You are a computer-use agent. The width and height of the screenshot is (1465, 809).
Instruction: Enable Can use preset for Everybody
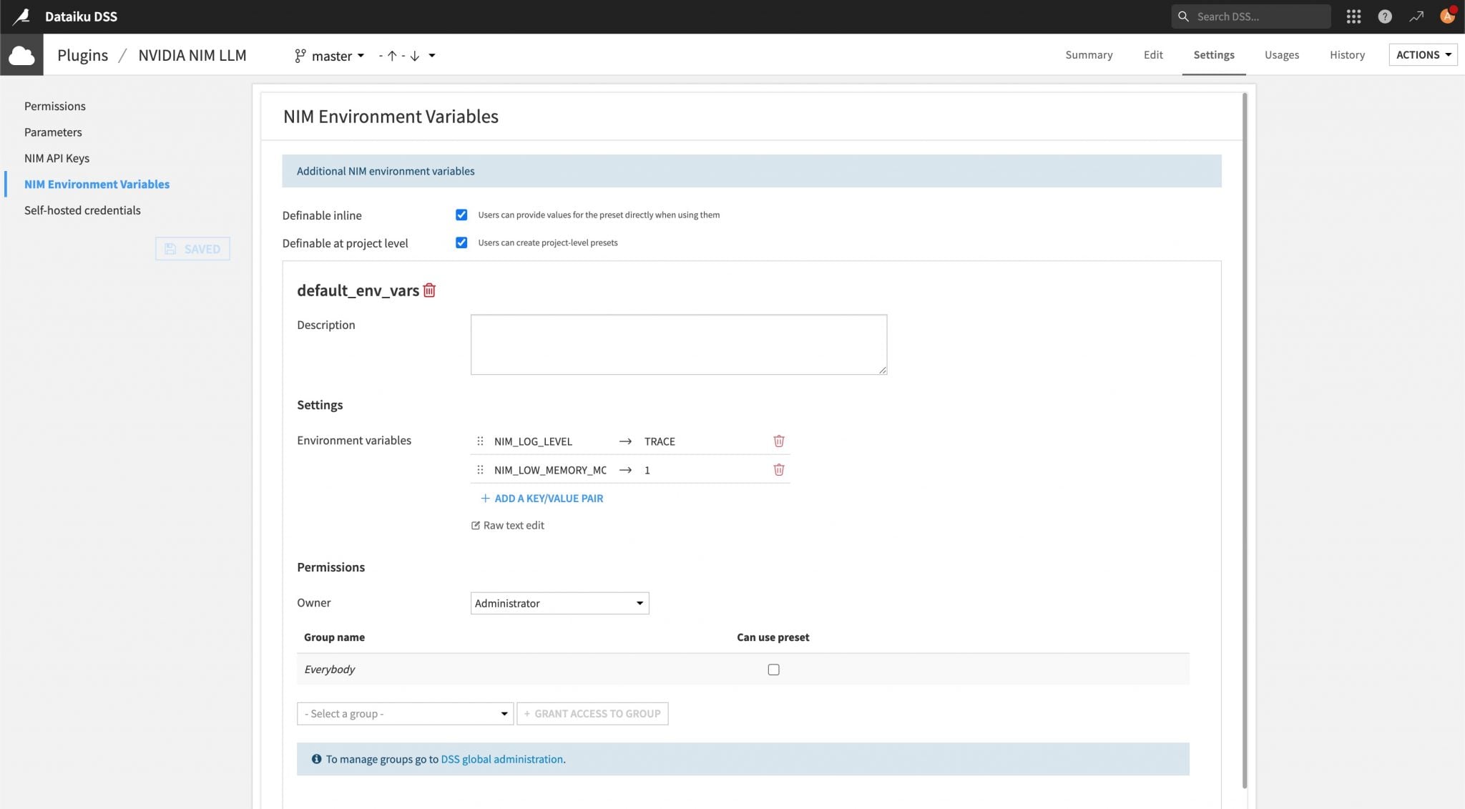click(773, 670)
